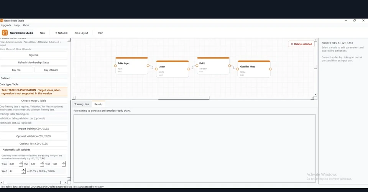368x192 pixels.
Task: Click Refresh Membership Status button
Action: point(34,63)
